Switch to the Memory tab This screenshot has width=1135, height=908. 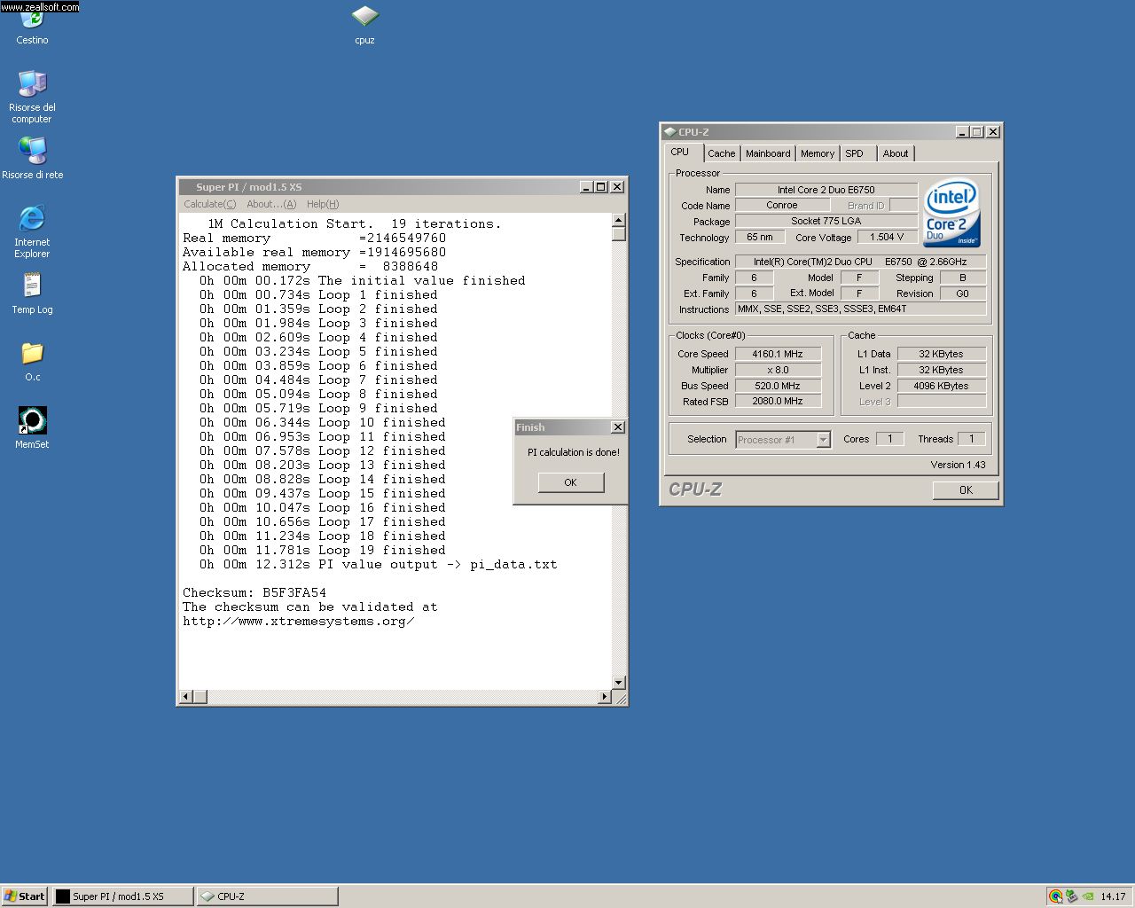pos(818,153)
